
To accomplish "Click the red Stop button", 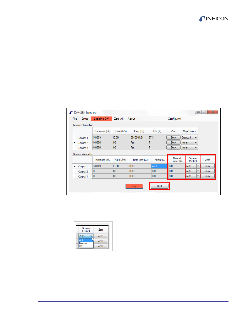I will tap(134, 186).
